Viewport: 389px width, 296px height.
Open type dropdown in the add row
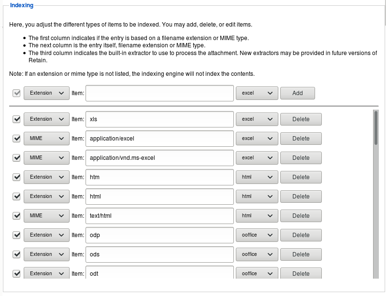(46, 93)
